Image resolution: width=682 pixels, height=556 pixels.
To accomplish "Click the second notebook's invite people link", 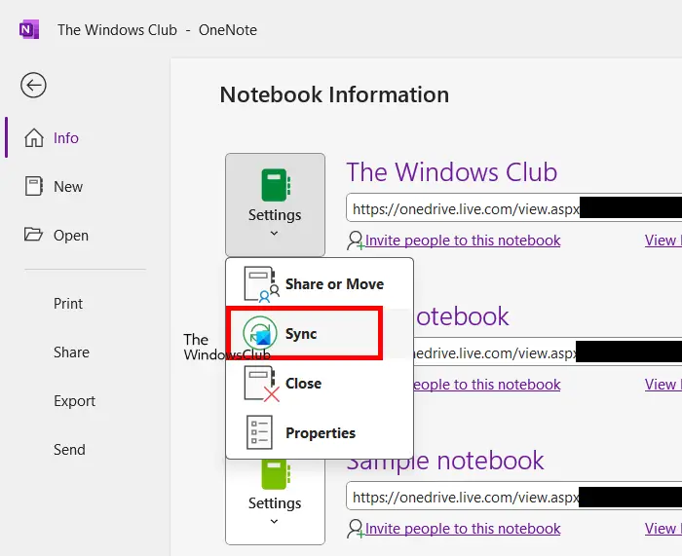I will [x=487, y=385].
